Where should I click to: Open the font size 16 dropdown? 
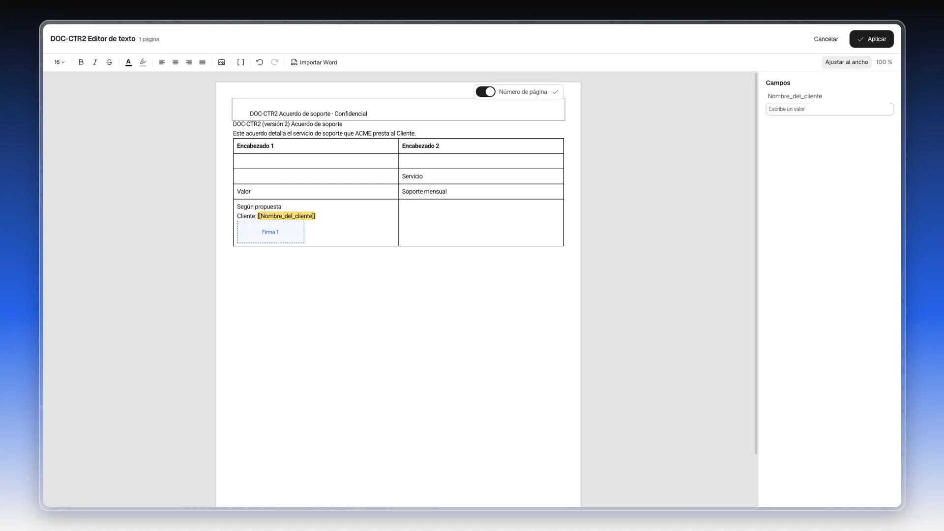[59, 62]
